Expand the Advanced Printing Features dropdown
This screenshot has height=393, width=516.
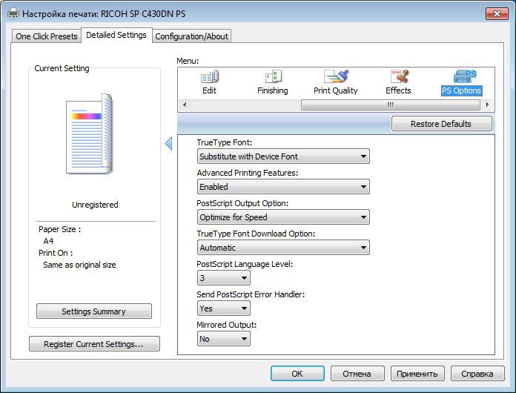(x=283, y=187)
